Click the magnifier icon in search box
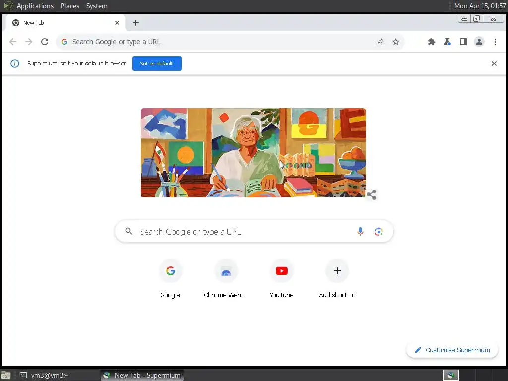The image size is (508, 381). pyautogui.click(x=129, y=231)
